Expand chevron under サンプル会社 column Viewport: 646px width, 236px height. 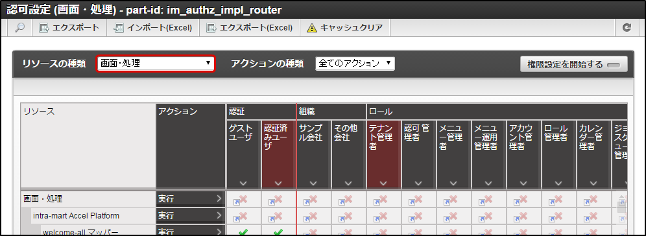313,183
